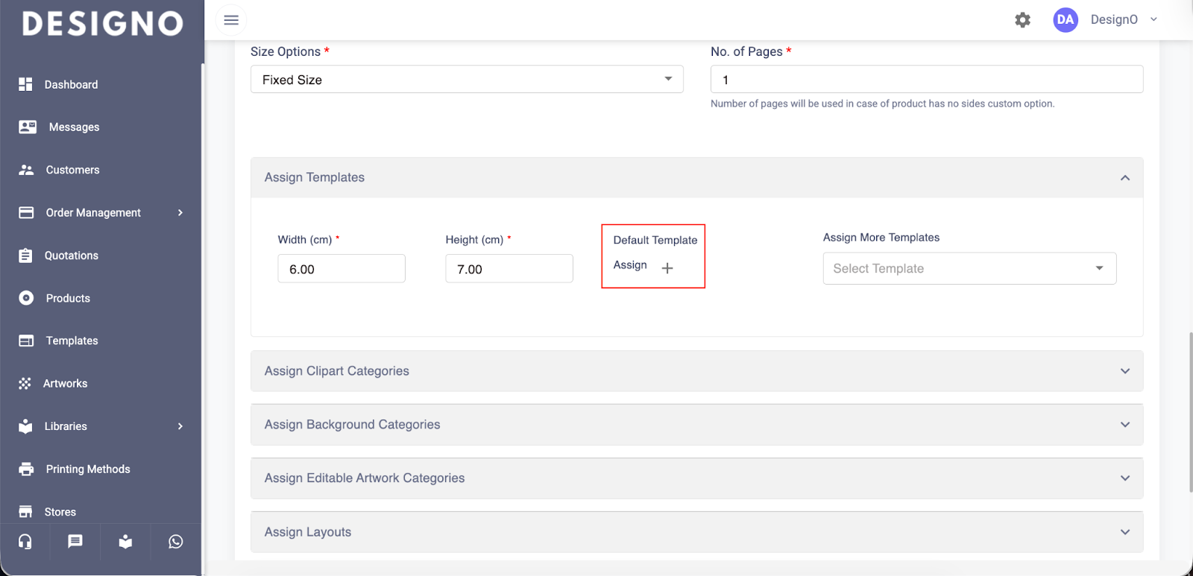This screenshot has height=576, width=1193.
Task: Expand the Assign Clipart Categories section
Action: (696, 371)
